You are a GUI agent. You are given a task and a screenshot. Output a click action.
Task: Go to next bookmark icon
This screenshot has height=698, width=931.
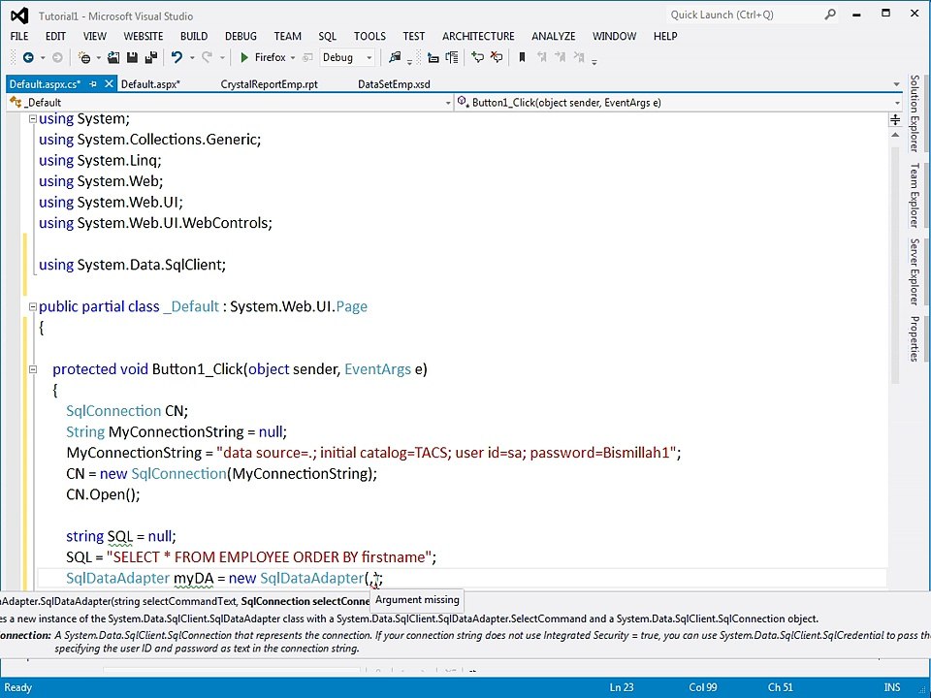coord(560,57)
